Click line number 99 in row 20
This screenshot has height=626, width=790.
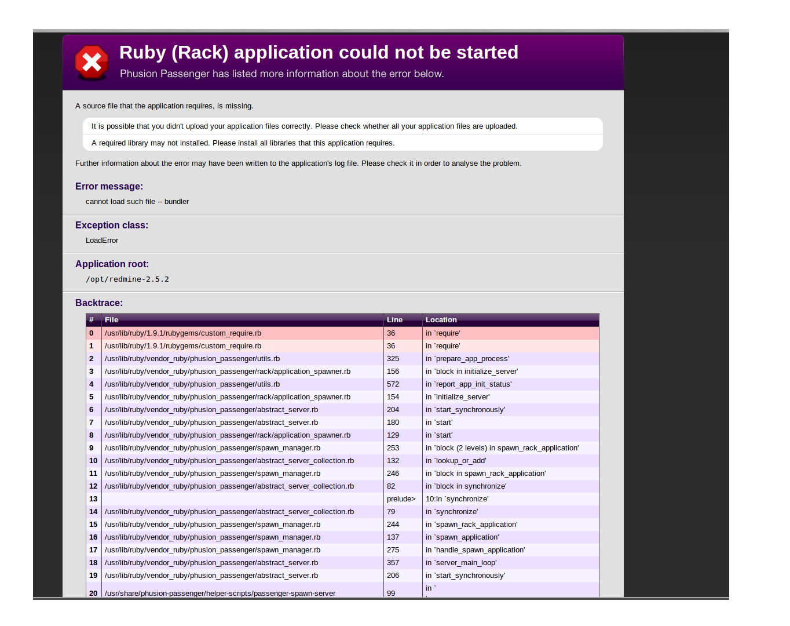[391, 594]
